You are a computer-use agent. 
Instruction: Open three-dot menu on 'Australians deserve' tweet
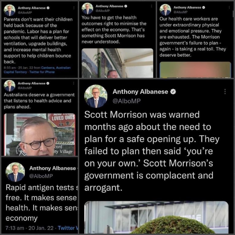coord(73,83)
